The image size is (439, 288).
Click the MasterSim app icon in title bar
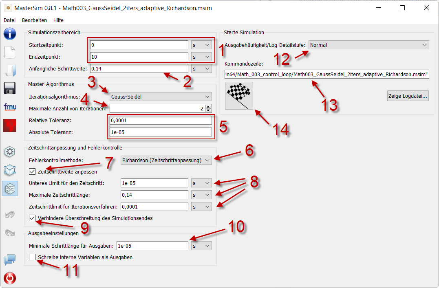click(8, 8)
